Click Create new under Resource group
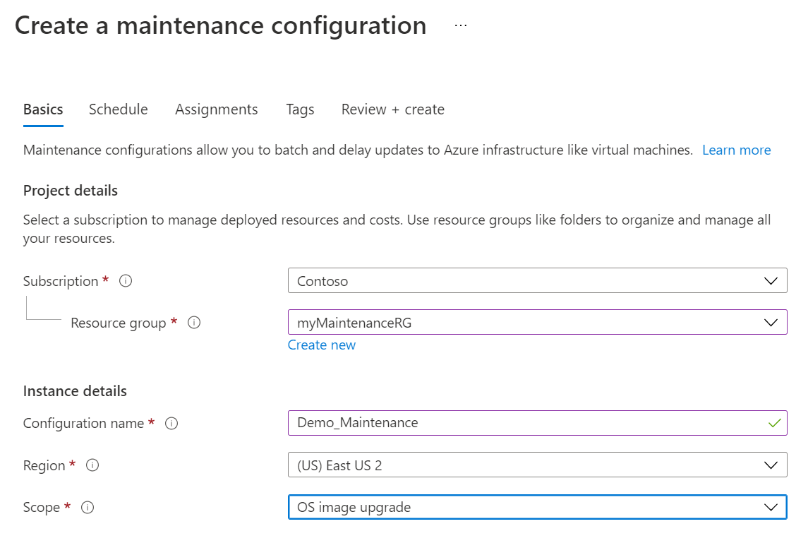Viewport: 808px width, 543px height. pyautogui.click(x=322, y=345)
